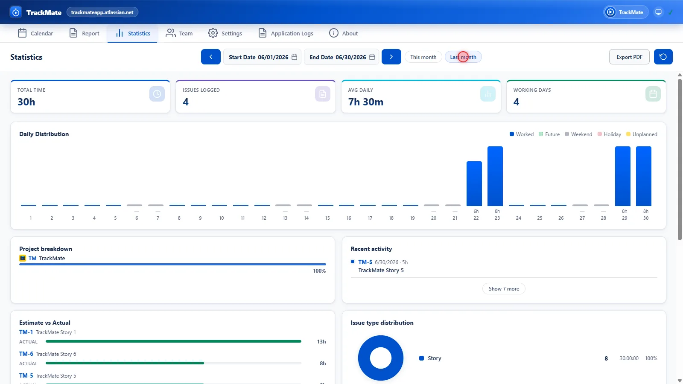Click the Start Date field 06/01/2026
The height and width of the screenshot is (384, 683).
(263, 57)
